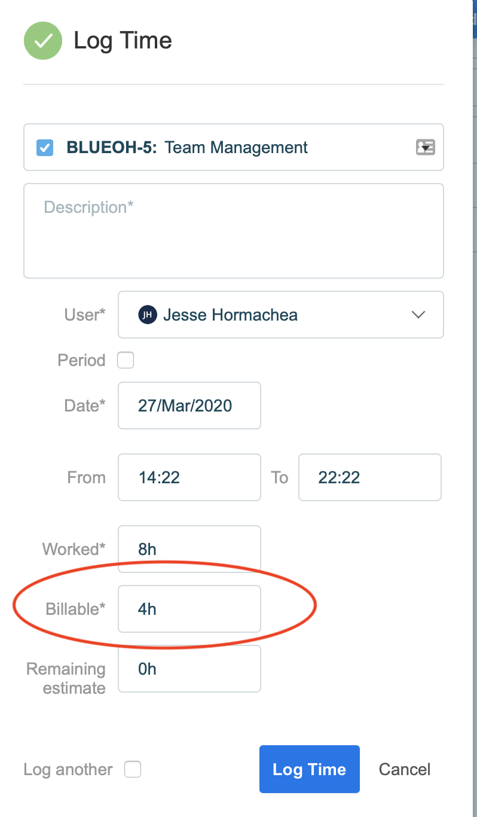477x817 pixels.
Task: Click the Log another label text
Action: 68,769
